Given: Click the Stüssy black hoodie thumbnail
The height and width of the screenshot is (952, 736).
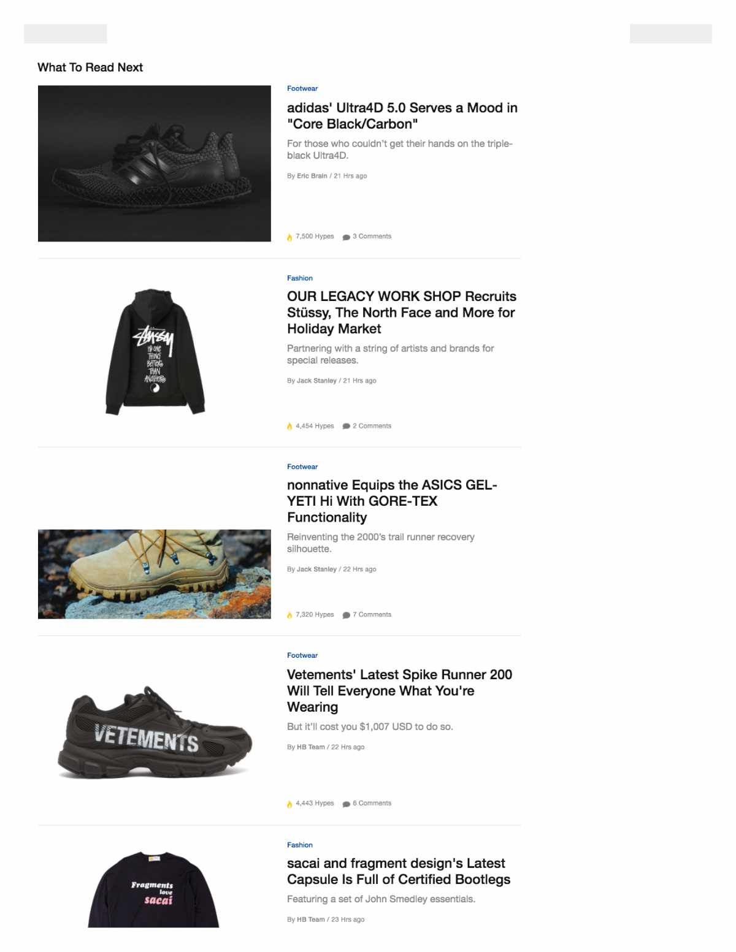Looking at the screenshot, I should pyautogui.click(x=155, y=352).
